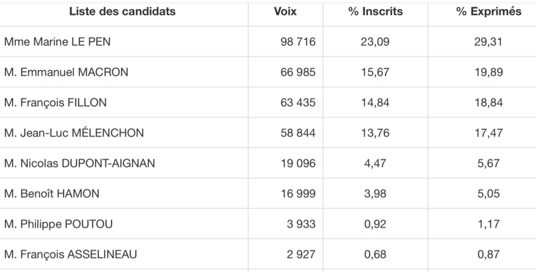536x273 pixels.
Task: Select the M. Emmanuel MACRON name cell
Action: (x=66, y=72)
